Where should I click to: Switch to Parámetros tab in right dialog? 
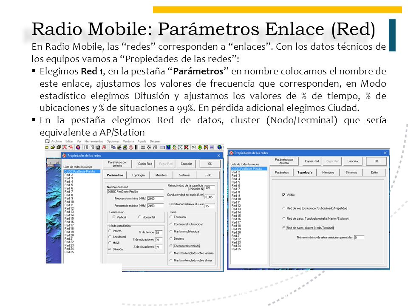282,173
